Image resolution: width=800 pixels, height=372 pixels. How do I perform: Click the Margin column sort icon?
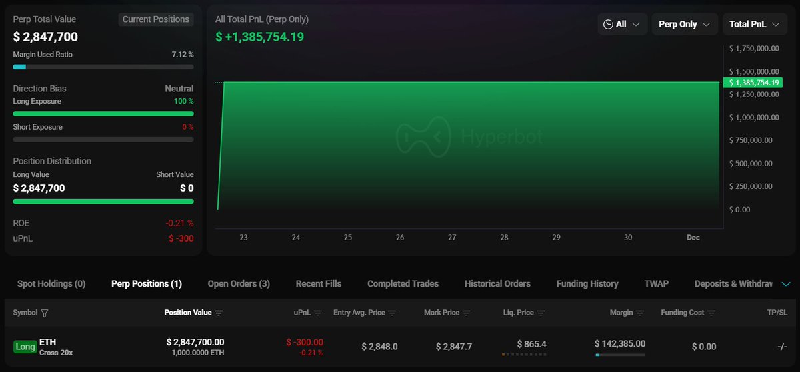[640, 313]
